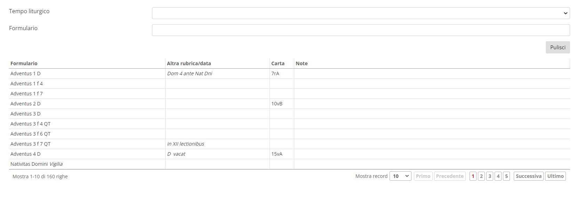This screenshot has height=198, width=576.
Task: Go to page 5 of results
Action: 506,176
